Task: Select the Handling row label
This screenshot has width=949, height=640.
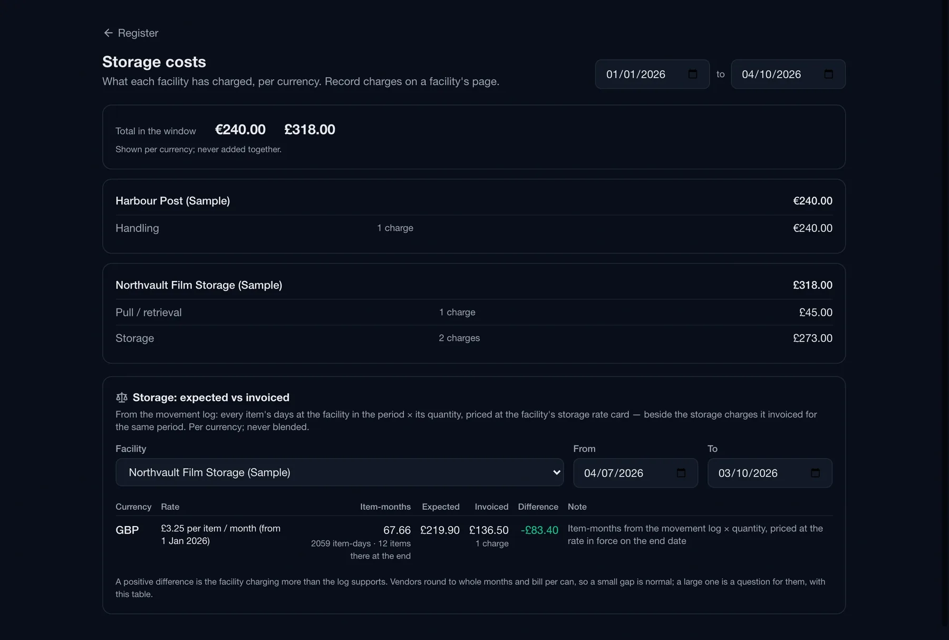Action: [137, 228]
